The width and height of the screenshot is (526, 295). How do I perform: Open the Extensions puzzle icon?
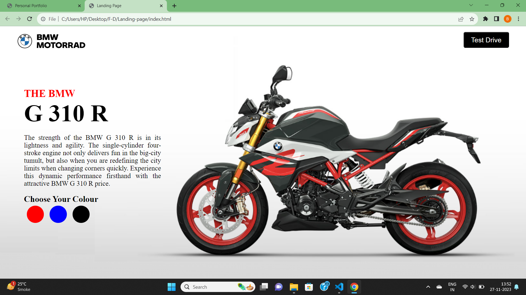click(x=485, y=19)
